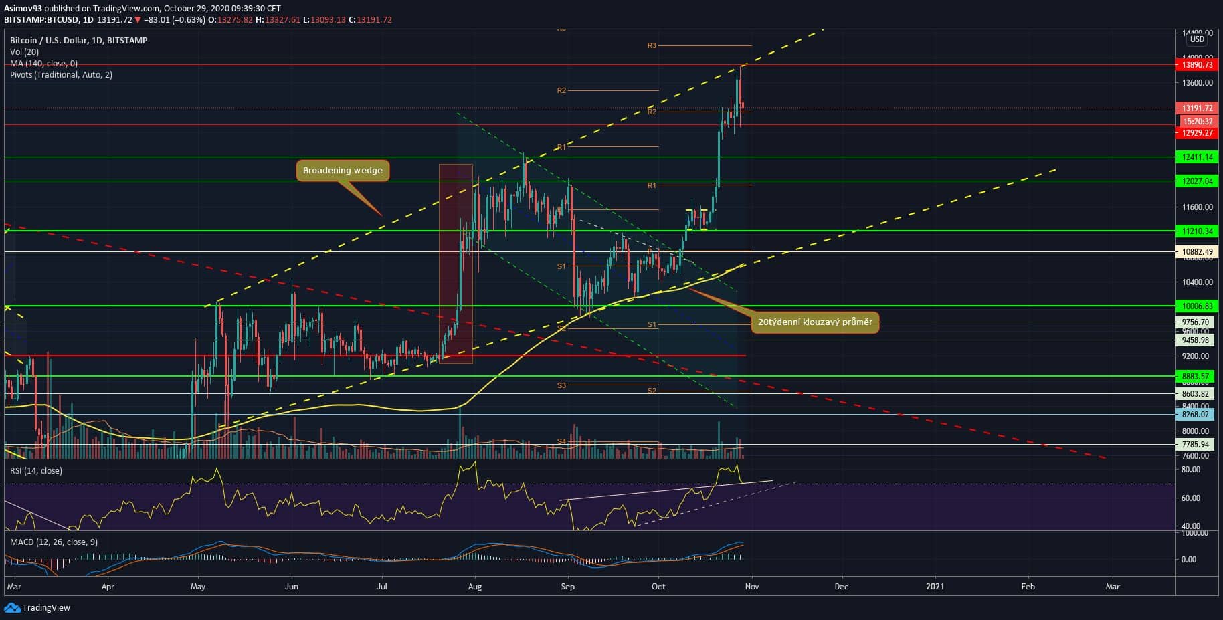The width and height of the screenshot is (1223, 620).
Task: Click the Aug label on time axis
Action: coord(474,587)
